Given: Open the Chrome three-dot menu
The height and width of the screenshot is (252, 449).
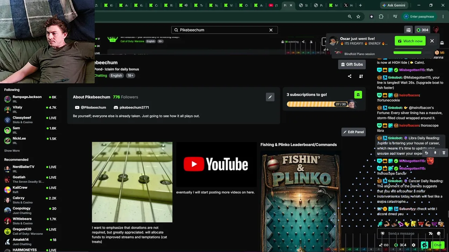Looking at the screenshot, I should (x=443, y=16).
